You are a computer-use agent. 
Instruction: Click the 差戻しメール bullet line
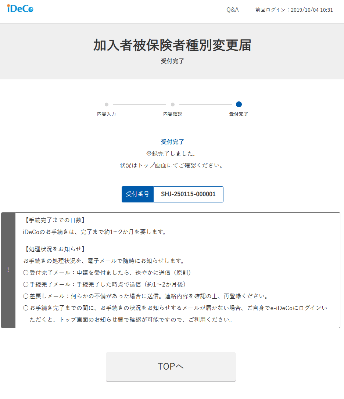point(145,296)
